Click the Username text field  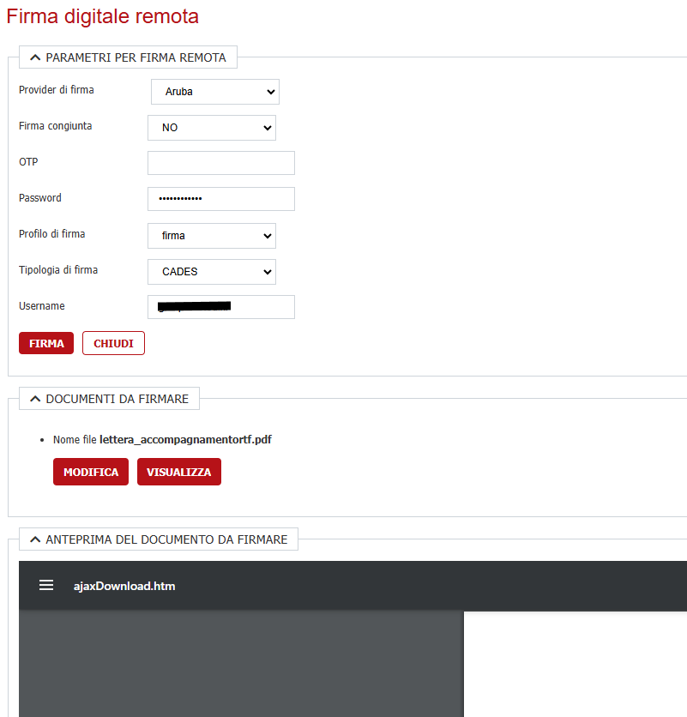tap(221, 307)
